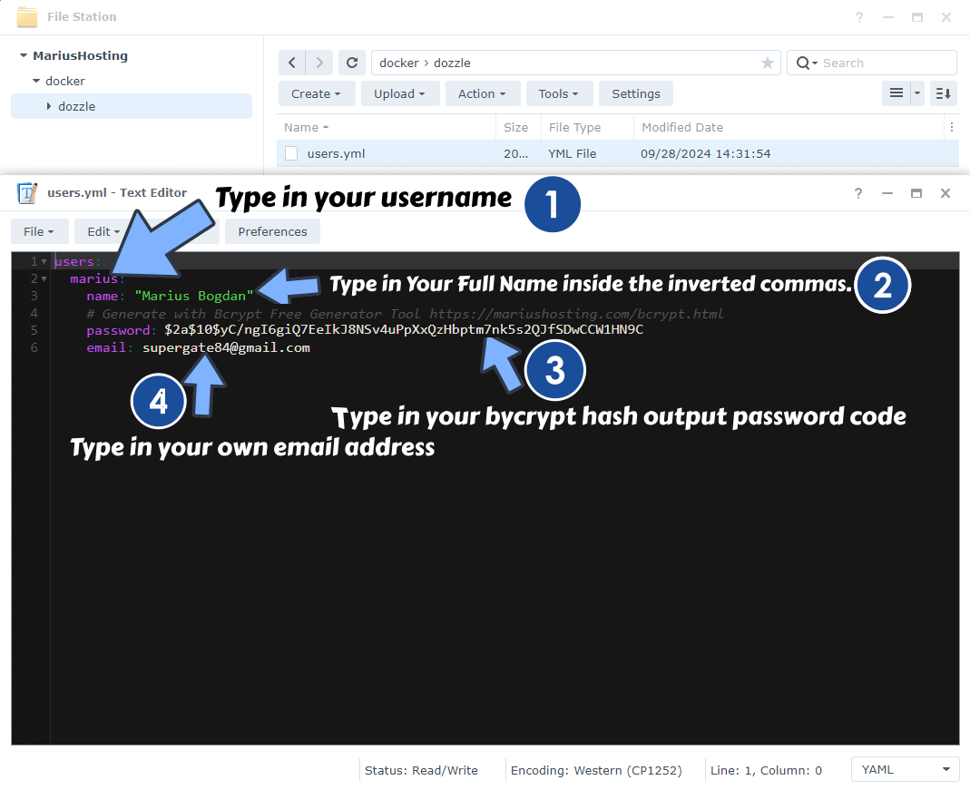Viewport: 970px width, 790px height.
Task: Click dozzle in the path bar
Action: click(x=452, y=63)
